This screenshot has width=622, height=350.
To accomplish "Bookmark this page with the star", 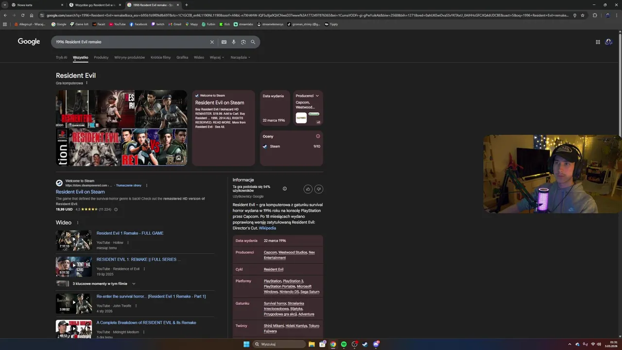I will [583, 15].
